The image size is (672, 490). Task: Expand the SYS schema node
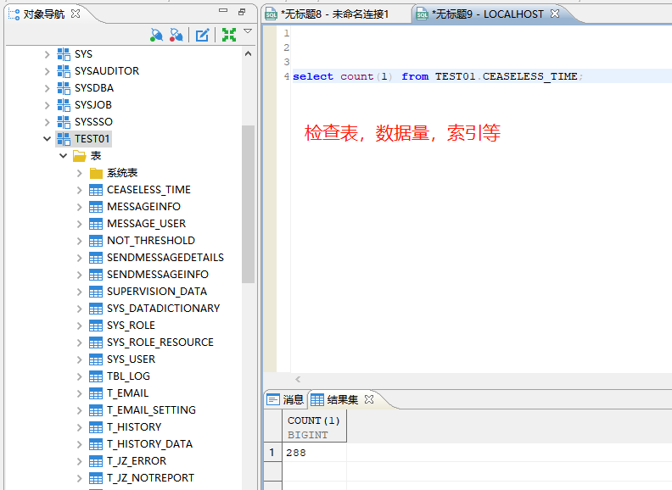click(48, 54)
